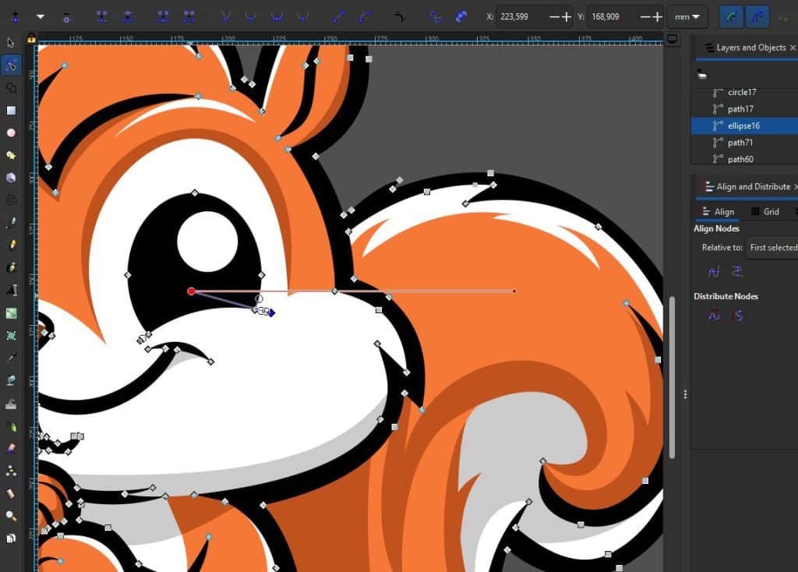Switch to the Align and Distribute tab
Image resolution: width=798 pixels, height=572 pixels.
pyautogui.click(x=747, y=187)
